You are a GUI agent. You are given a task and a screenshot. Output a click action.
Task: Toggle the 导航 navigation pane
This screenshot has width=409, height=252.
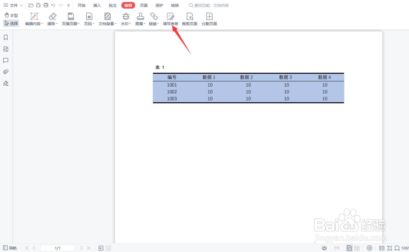click(x=10, y=248)
